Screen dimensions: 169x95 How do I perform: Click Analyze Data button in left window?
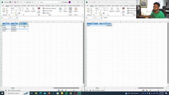(x=71, y=10)
